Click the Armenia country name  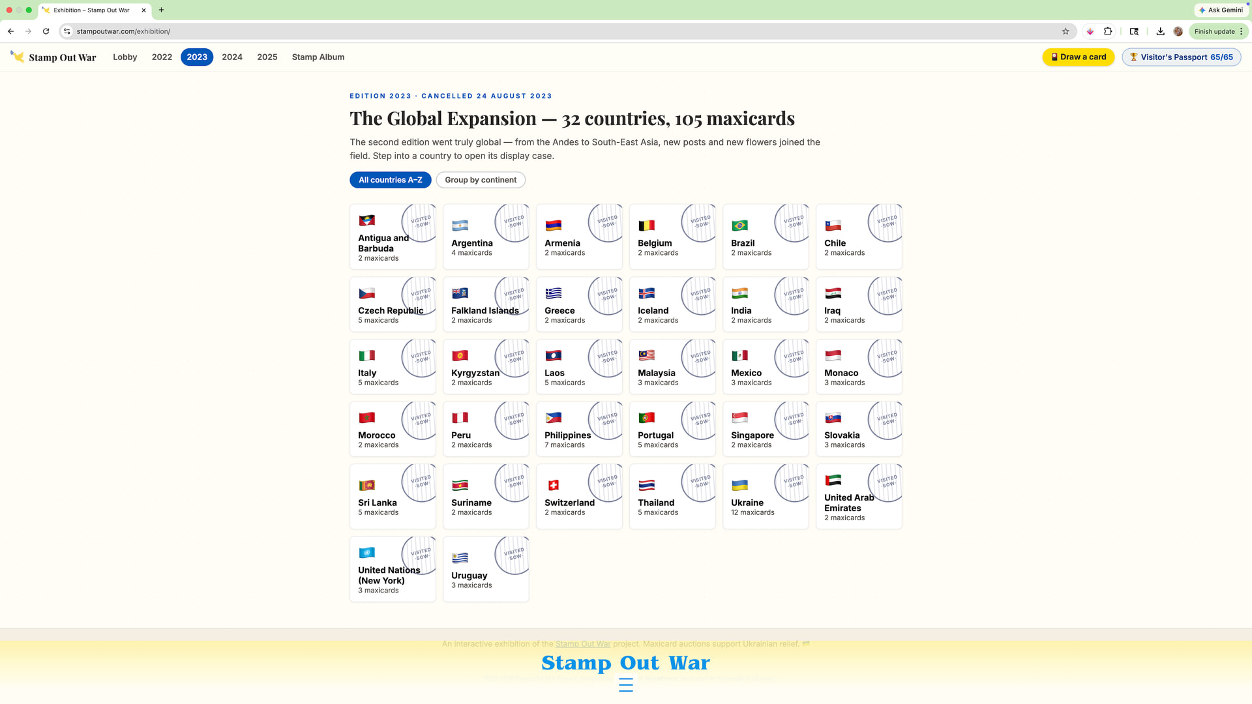pos(562,243)
